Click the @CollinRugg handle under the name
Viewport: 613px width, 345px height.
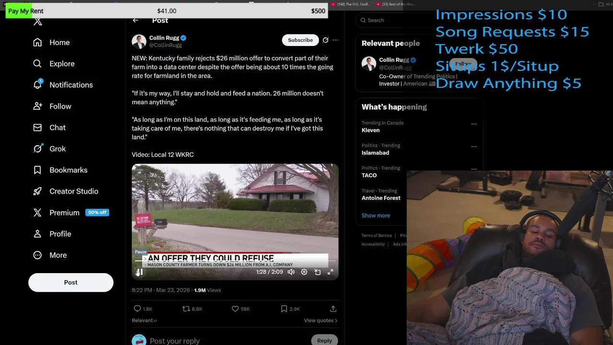(166, 45)
